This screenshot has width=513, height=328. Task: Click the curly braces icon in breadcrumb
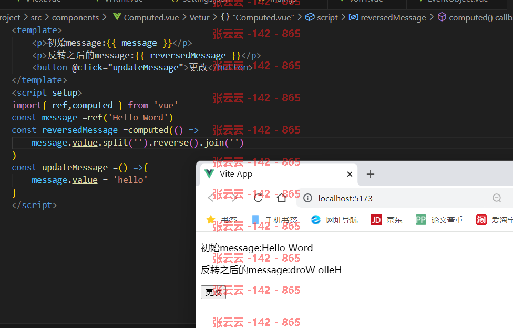click(225, 17)
